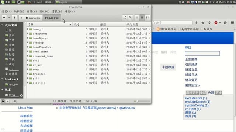Click the browser page vertical scrollbar
The width and height of the screenshot is (236, 132).
point(235,80)
